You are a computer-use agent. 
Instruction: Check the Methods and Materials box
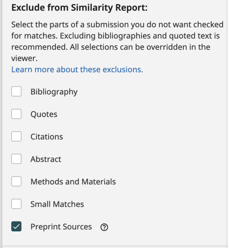[16, 182]
